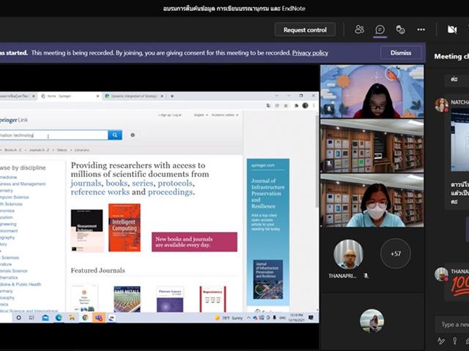The image size is (469, 351).
Task: Open Books A-Z menu item
Action: (13, 150)
